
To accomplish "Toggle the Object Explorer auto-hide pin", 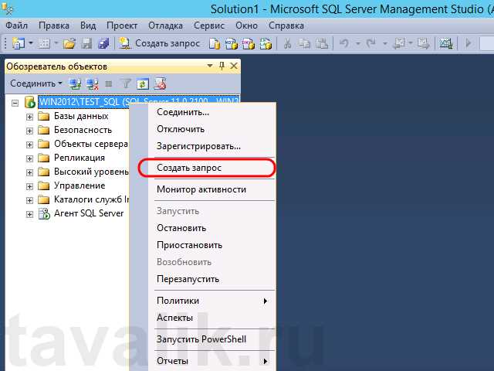I will (x=222, y=66).
